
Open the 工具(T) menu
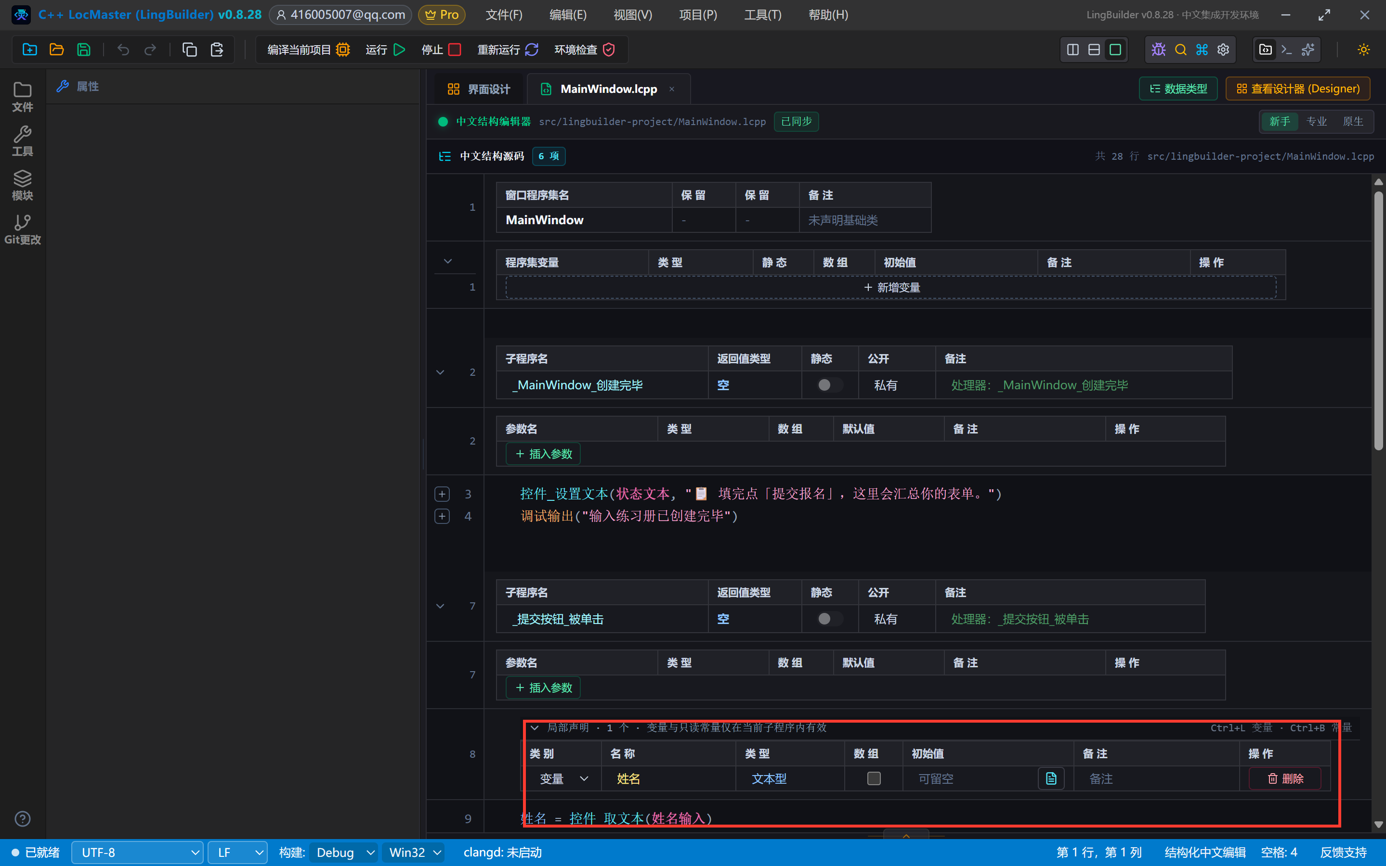(x=762, y=15)
